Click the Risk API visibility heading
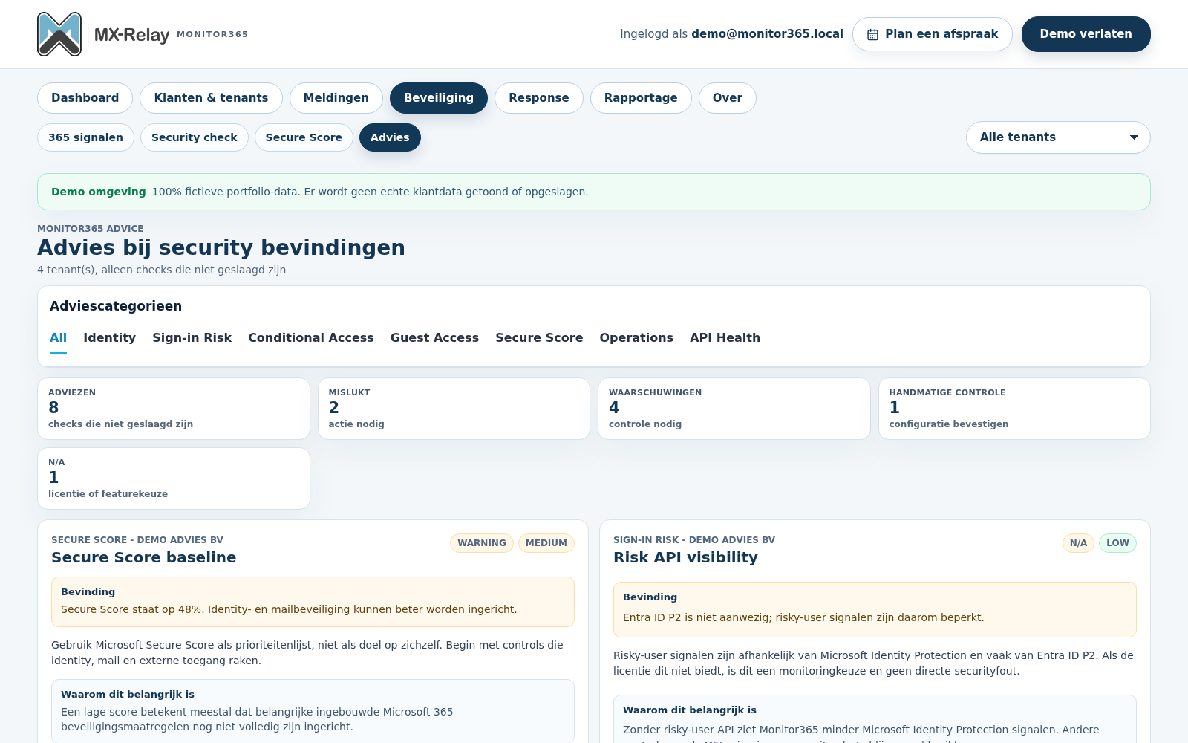Screen dimensions: 1188x743 tap(685, 557)
